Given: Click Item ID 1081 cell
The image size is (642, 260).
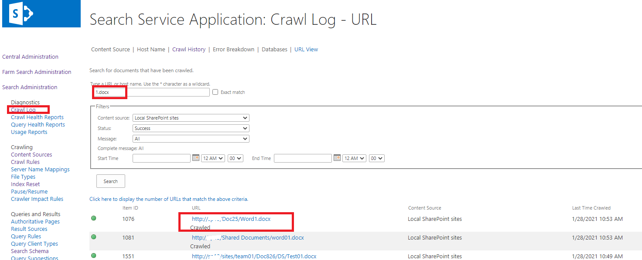Looking at the screenshot, I should (x=129, y=238).
